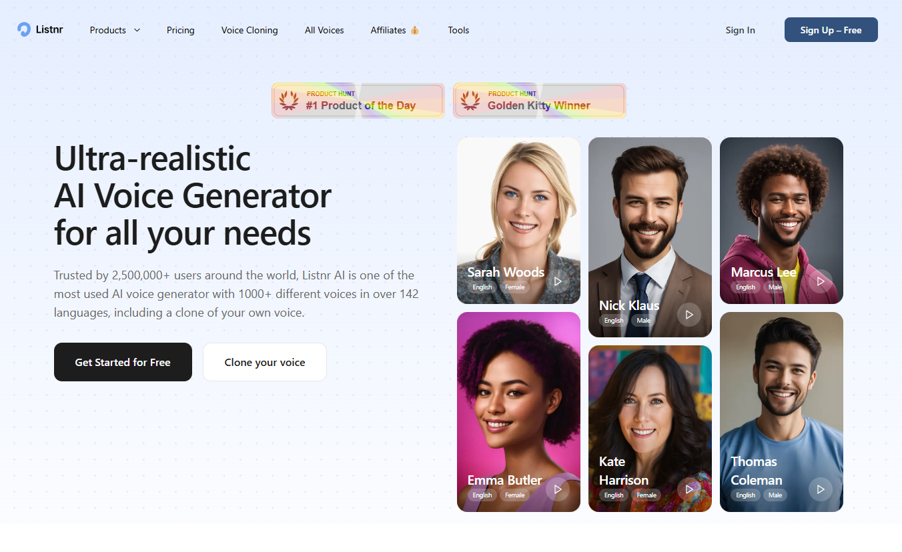
Task: Go to Voice Cloning page
Action: [250, 30]
